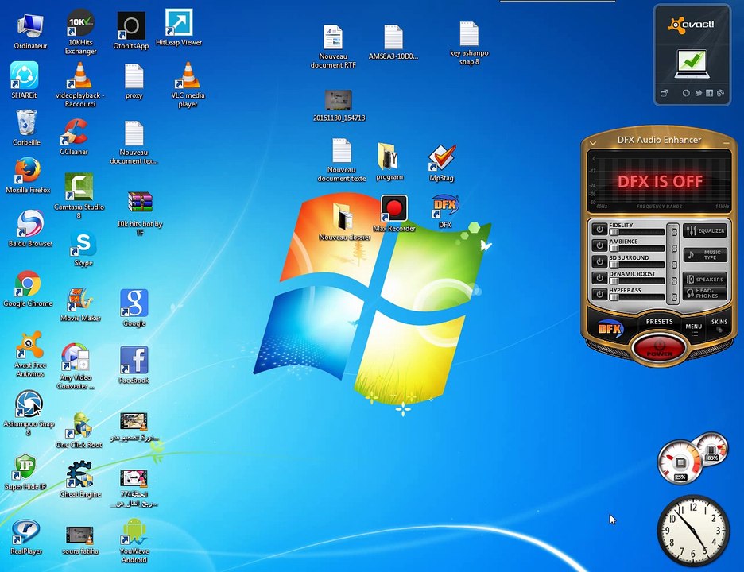Select the soura fatiha video file
This screenshot has height=572, width=744.
[x=80, y=541]
